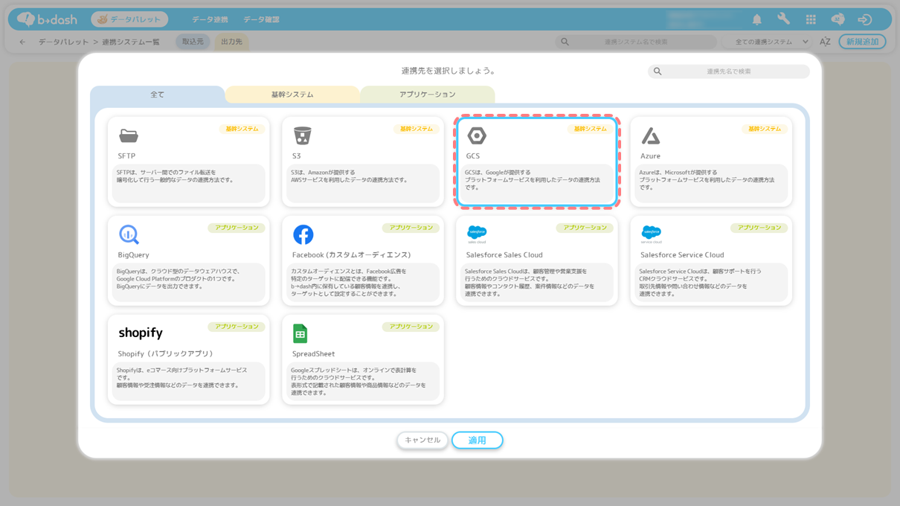
Task: Click magnifier icon in dialog search box
Action: [658, 71]
